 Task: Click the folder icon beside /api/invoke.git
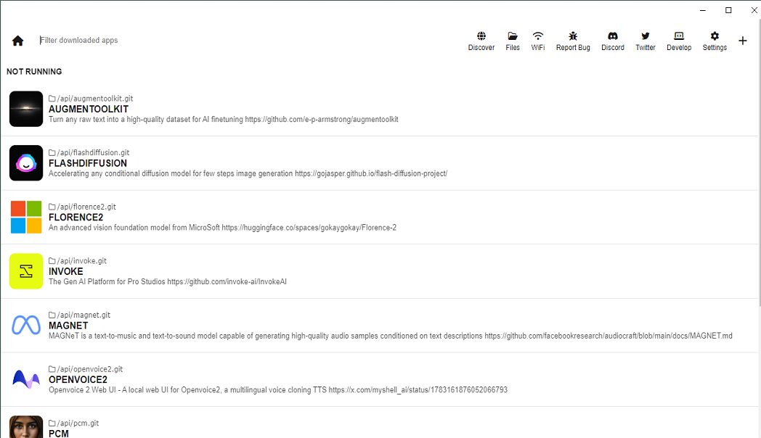click(52, 260)
